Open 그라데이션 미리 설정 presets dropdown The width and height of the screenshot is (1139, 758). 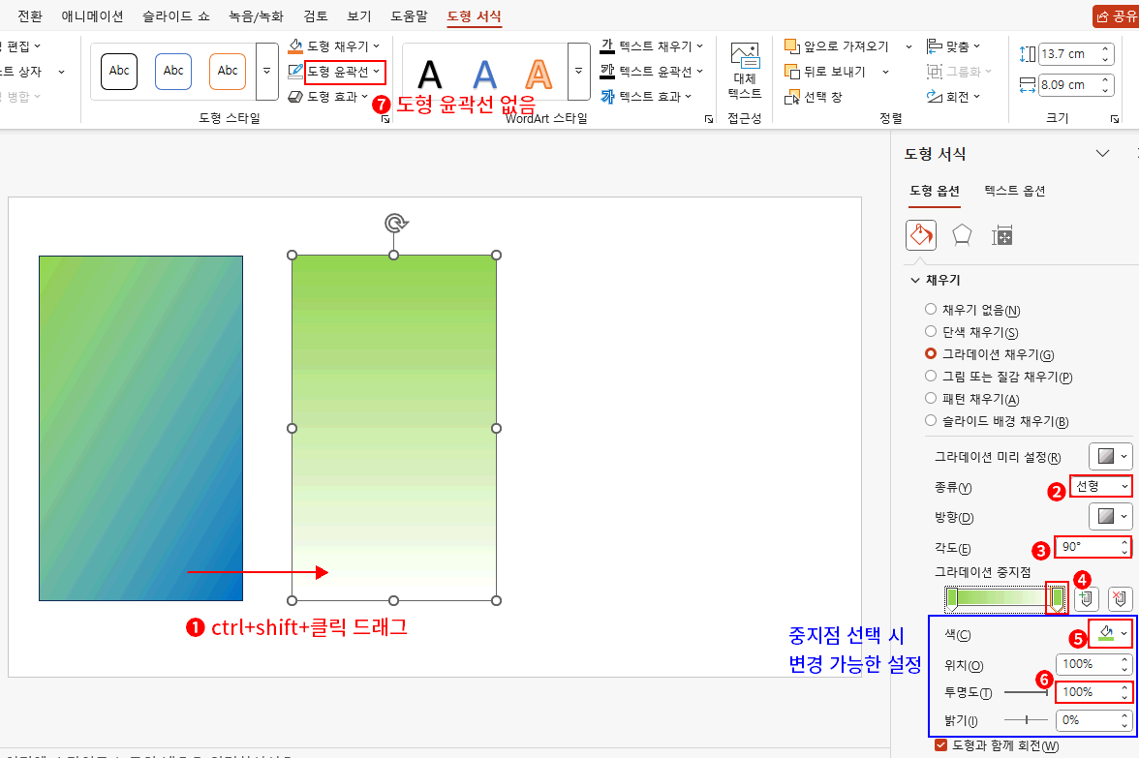pos(1110,456)
